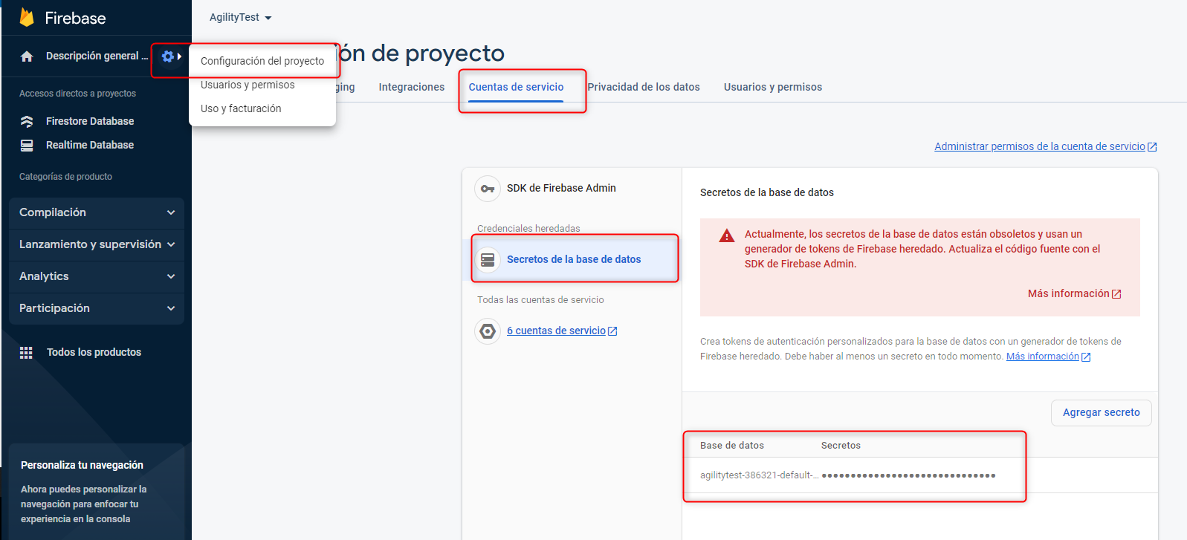Viewport: 1187px width, 540px height.
Task: Select Secretos de la base de datos item
Action: click(x=575, y=259)
